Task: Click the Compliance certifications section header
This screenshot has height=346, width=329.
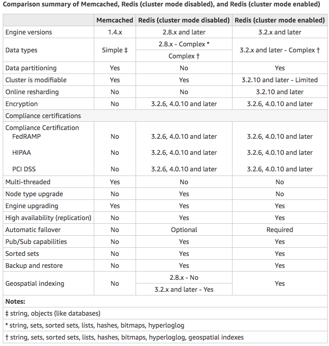Action: click(43, 116)
